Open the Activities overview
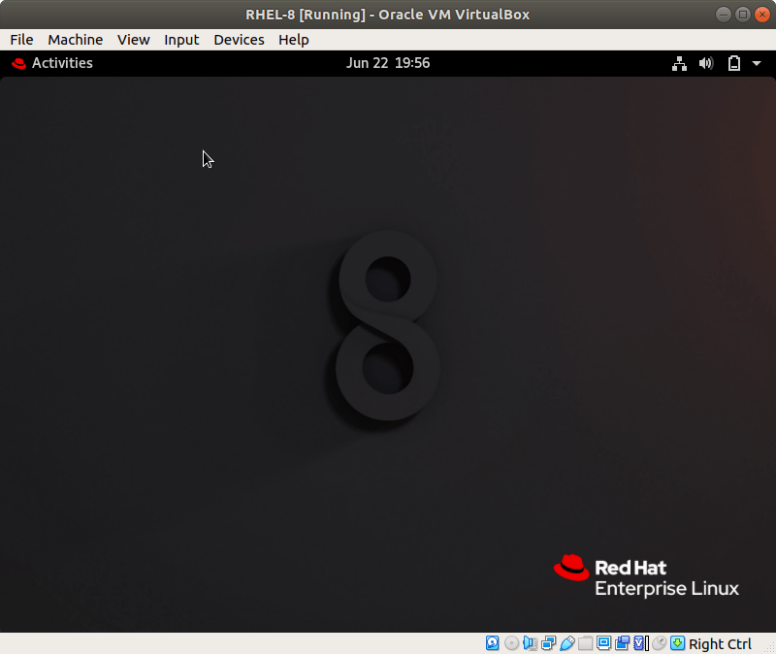This screenshot has width=776, height=654. (62, 63)
